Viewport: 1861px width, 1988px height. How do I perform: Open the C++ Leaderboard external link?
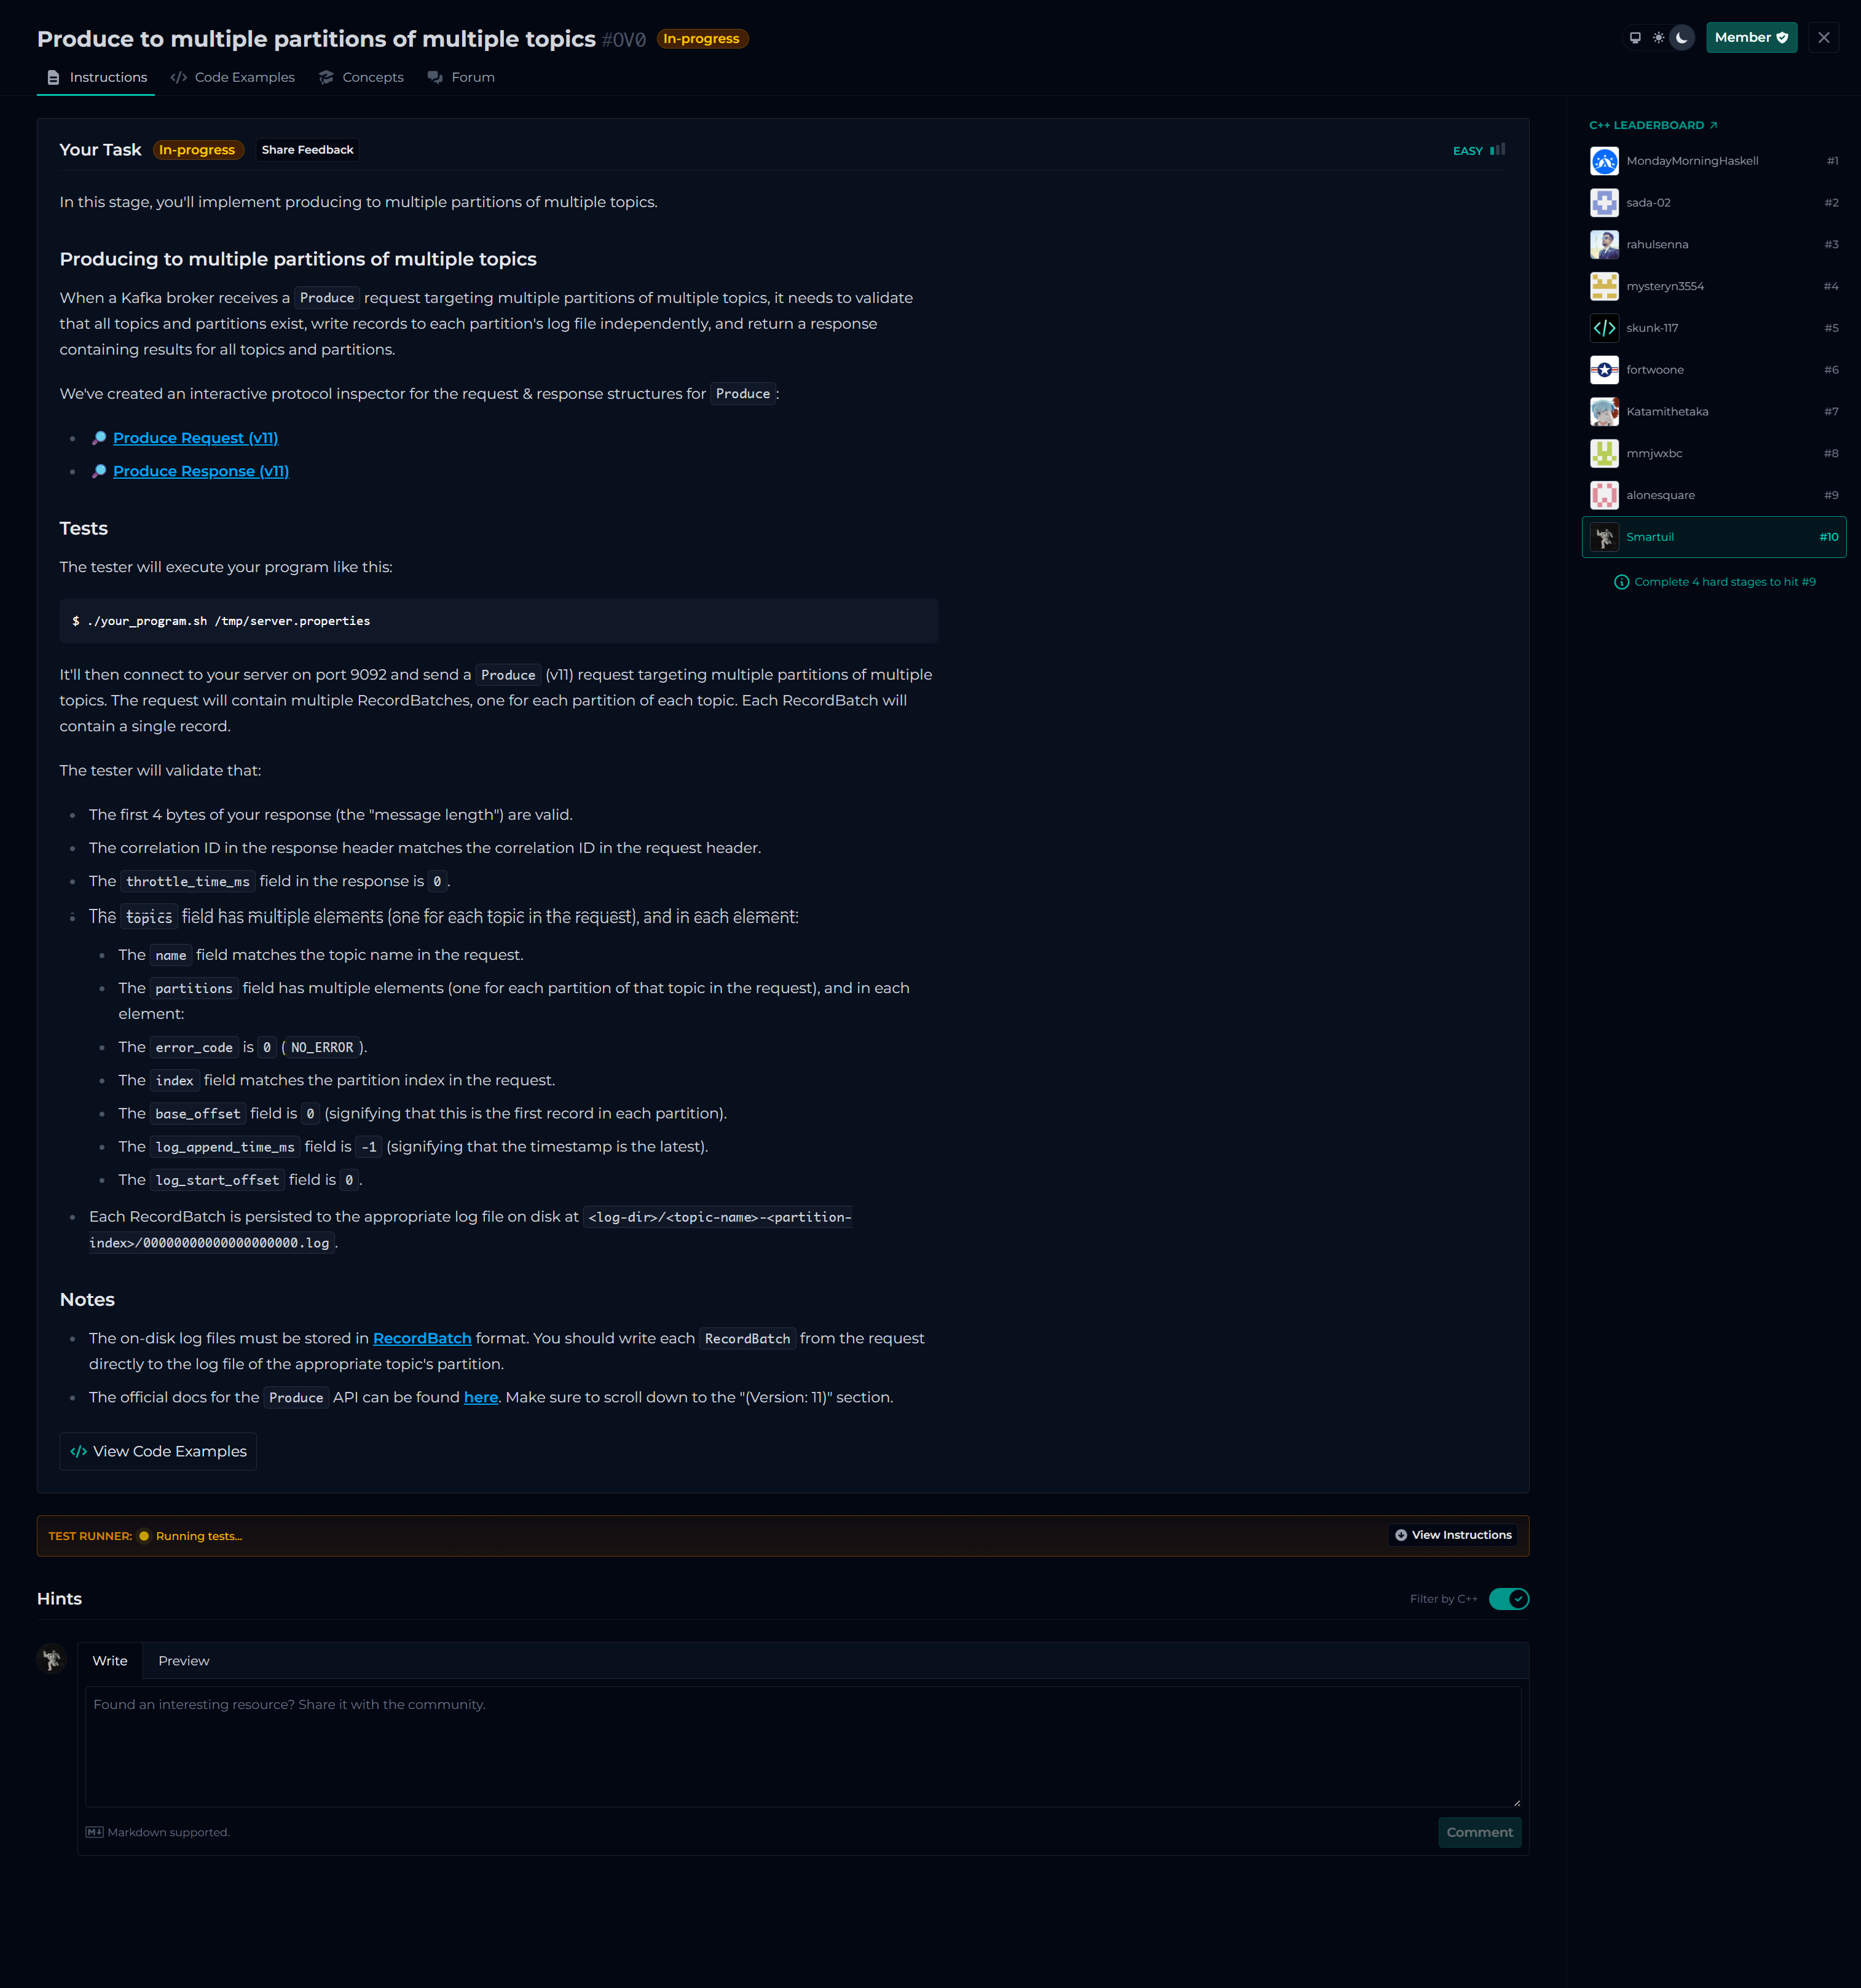(1652, 125)
